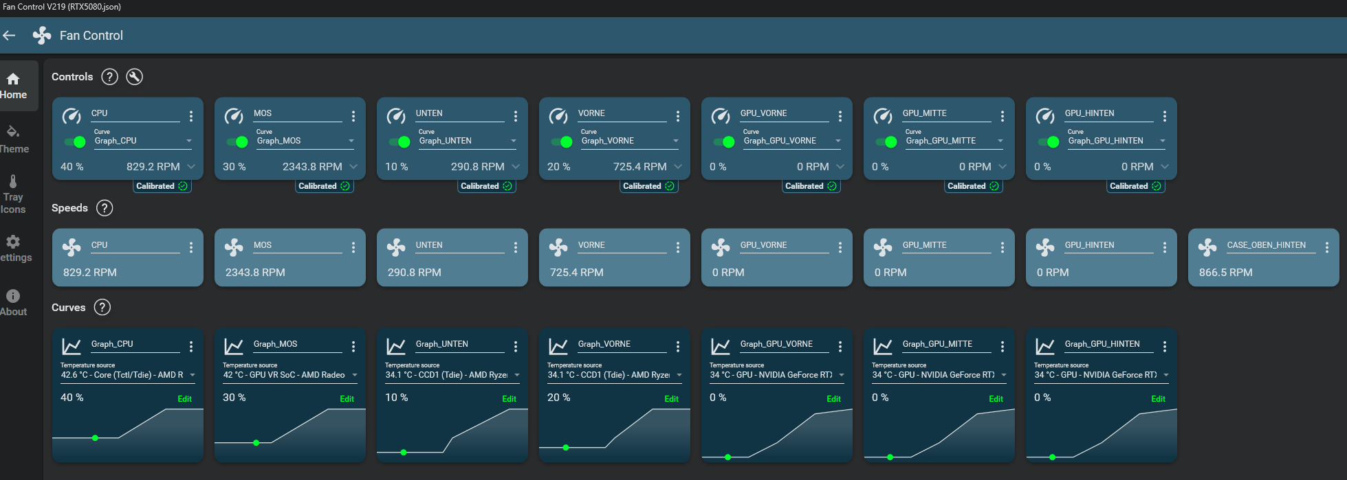Click the VORNE control gauge icon

(558, 116)
